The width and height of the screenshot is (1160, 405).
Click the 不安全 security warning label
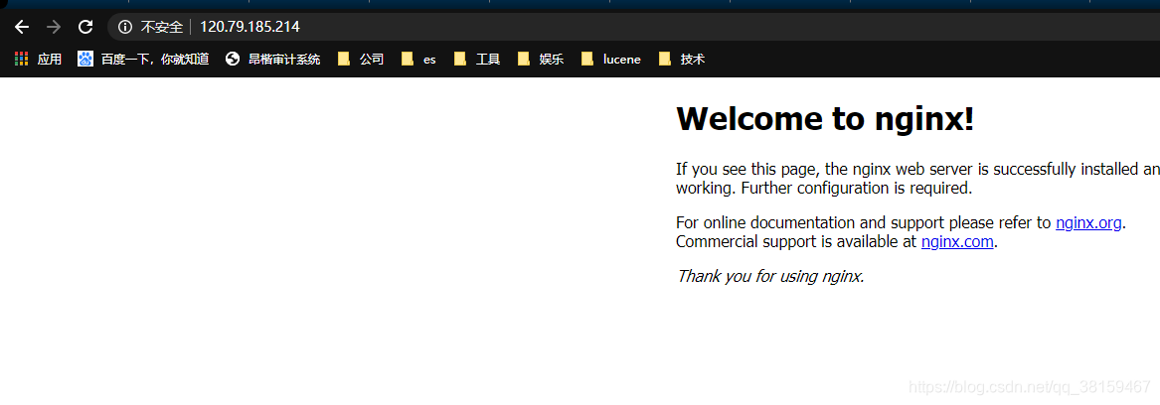tap(161, 28)
